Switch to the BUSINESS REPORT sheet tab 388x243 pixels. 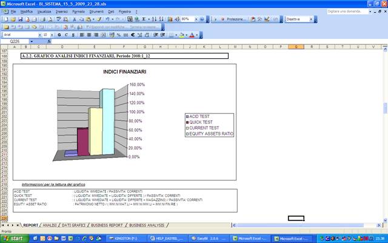point(107,225)
